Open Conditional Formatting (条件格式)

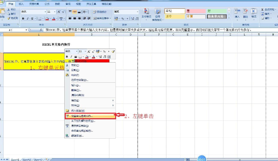coord(146,14)
